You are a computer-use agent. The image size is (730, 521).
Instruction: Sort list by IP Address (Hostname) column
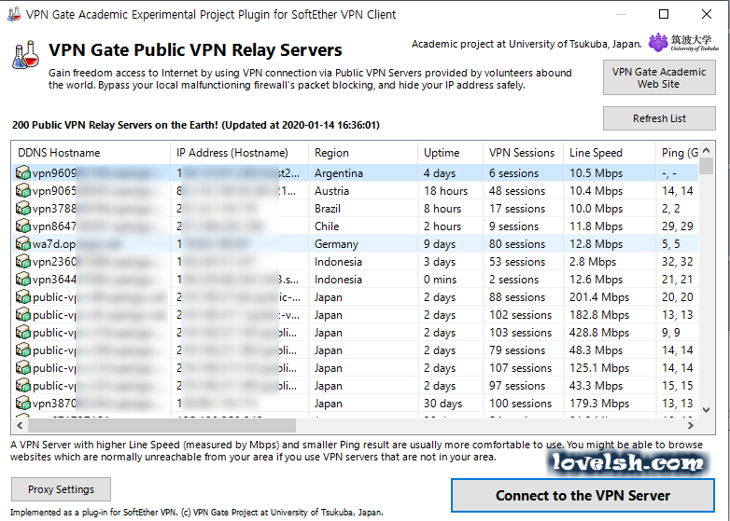[x=239, y=153]
